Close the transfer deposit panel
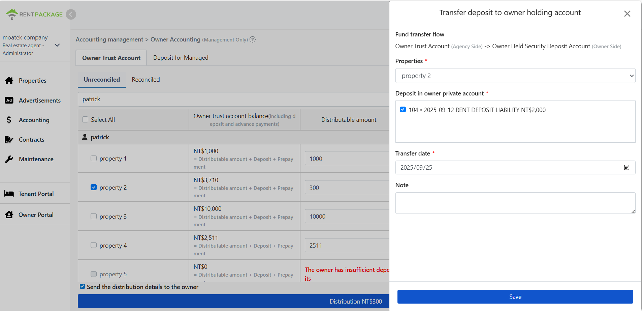 pos(627,14)
